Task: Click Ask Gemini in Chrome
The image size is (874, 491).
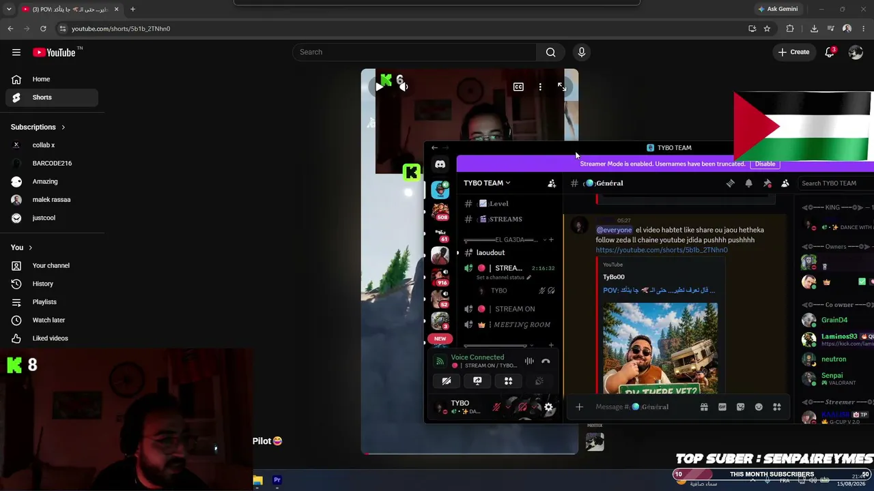Action: (777, 9)
